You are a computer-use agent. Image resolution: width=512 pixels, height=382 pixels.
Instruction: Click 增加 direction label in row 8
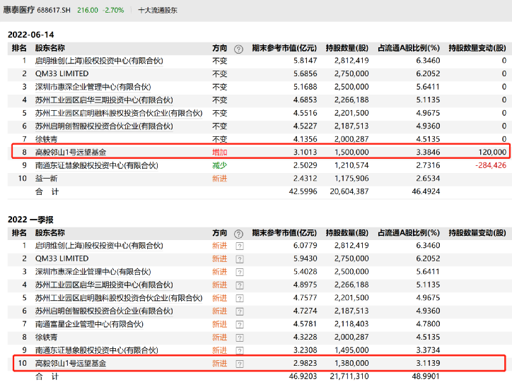pyautogui.click(x=220, y=152)
